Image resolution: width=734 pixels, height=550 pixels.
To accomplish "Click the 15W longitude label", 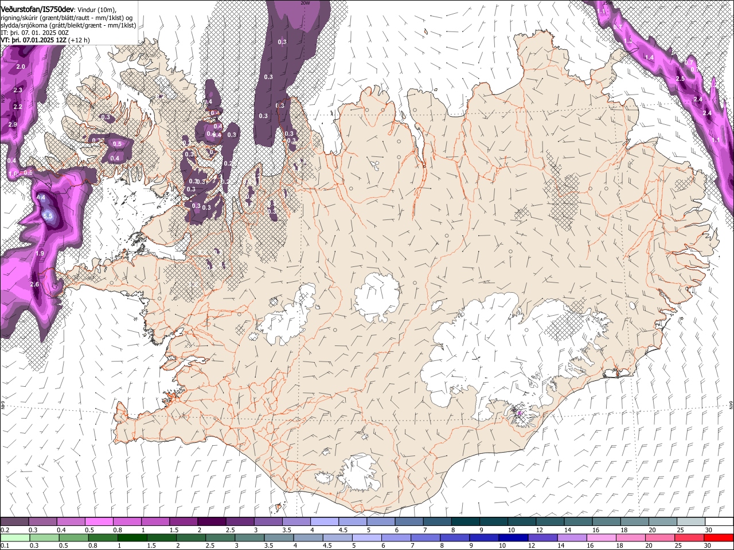I will [x=608, y=3].
